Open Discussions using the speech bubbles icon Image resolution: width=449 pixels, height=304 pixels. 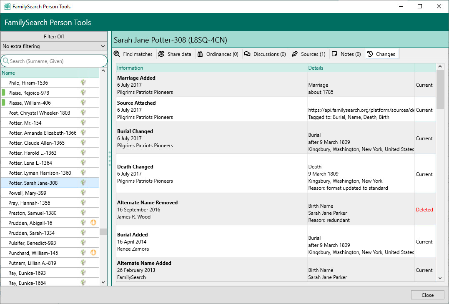click(247, 54)
